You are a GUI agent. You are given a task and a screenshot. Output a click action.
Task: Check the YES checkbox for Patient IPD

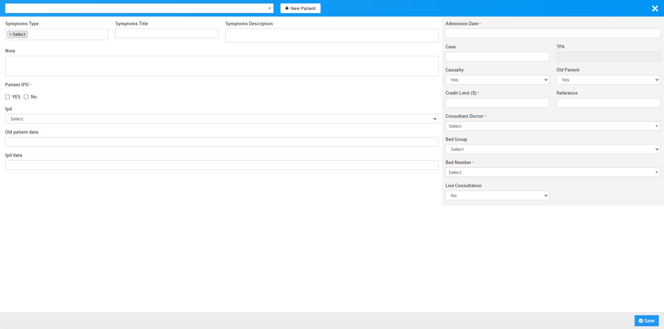(7, 97)
